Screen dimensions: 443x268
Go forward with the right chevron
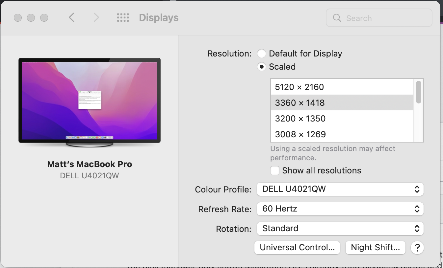(x=96, y=17)
